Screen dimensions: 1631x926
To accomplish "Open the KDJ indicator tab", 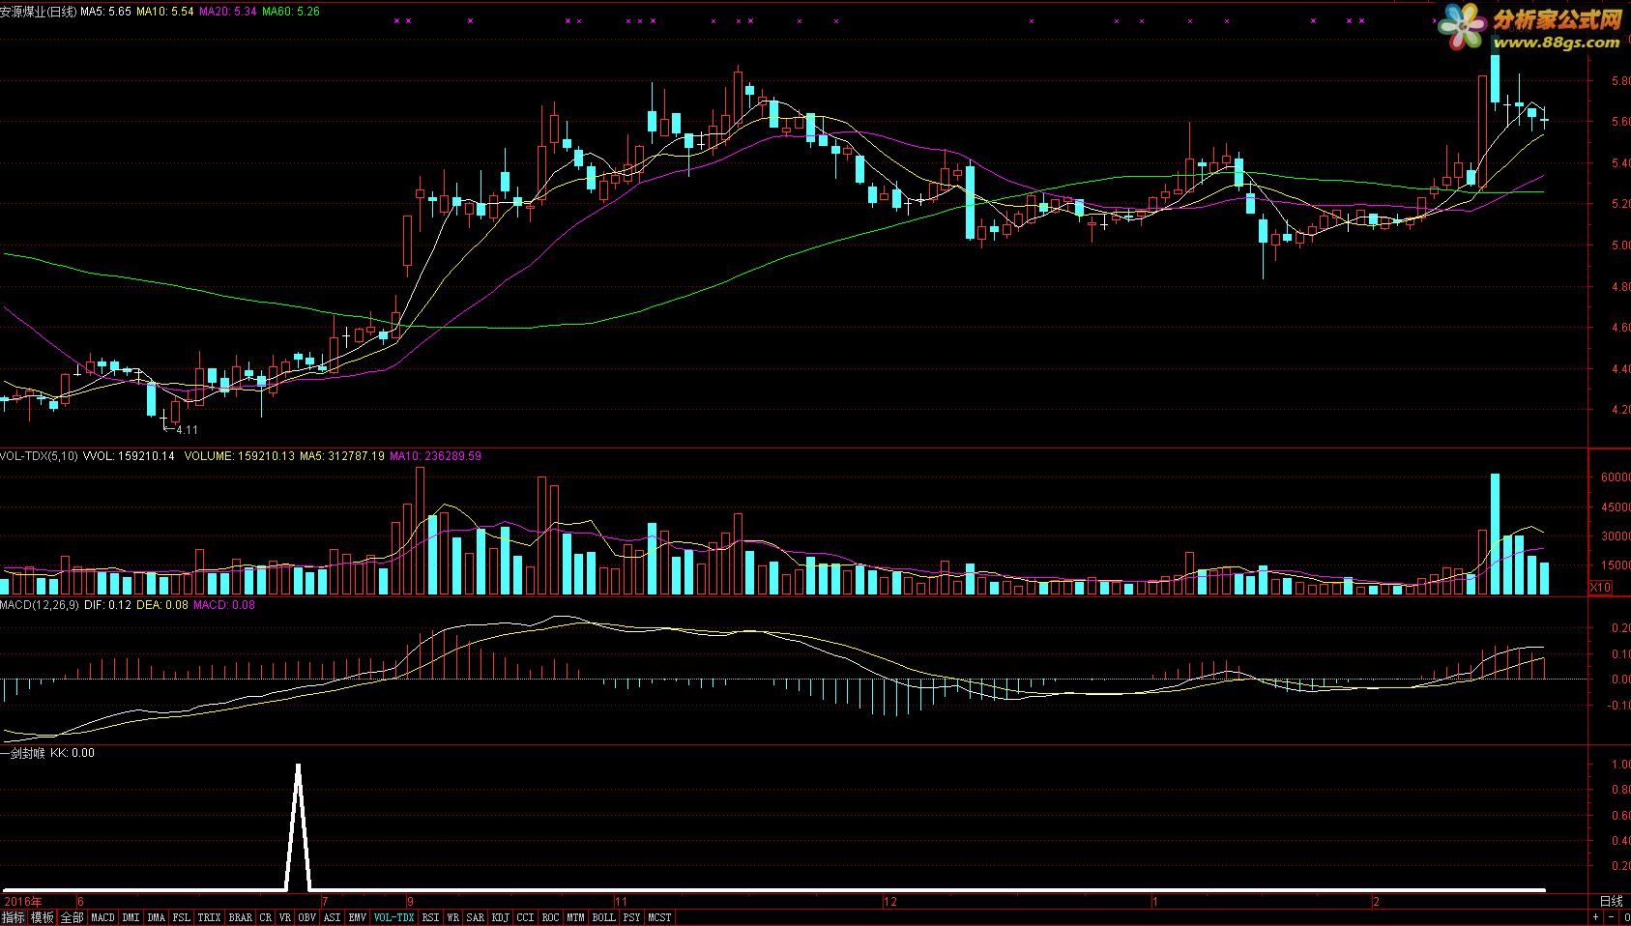I will point(500,917).
